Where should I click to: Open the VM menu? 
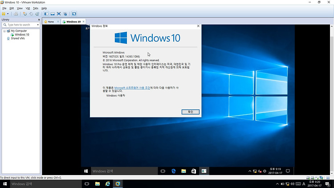(28, 8)
